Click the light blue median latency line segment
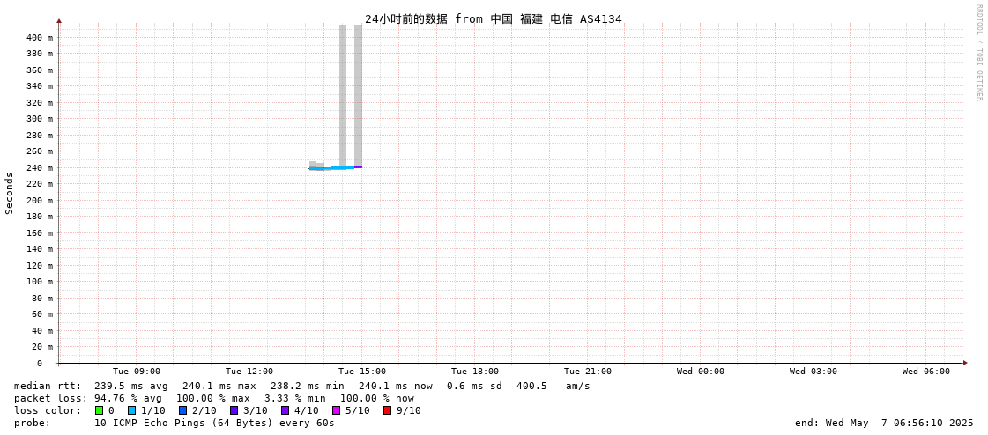Screen dimensions: 988x435 pos(332,168)
